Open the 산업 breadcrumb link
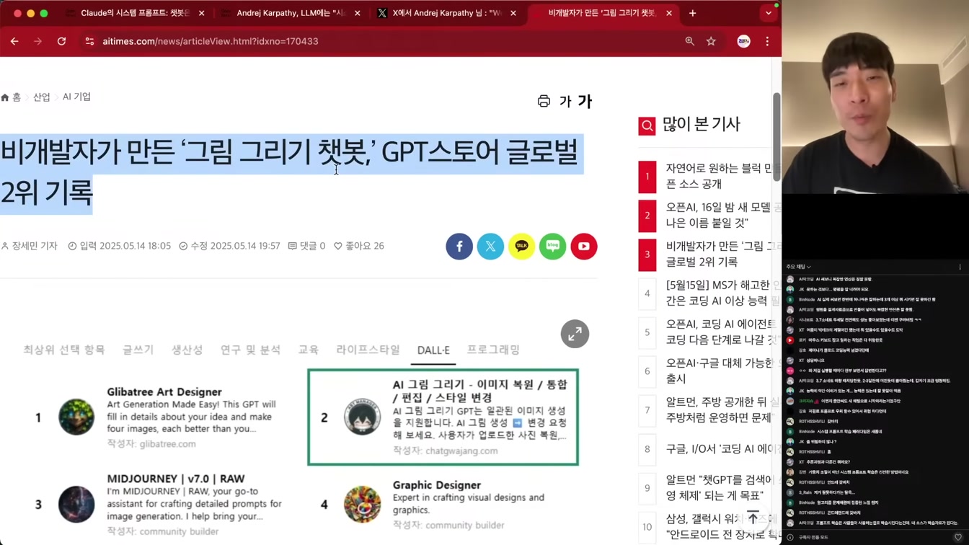Image resolution: width=969 pixels, height=545 pixels. pos(42,97)
